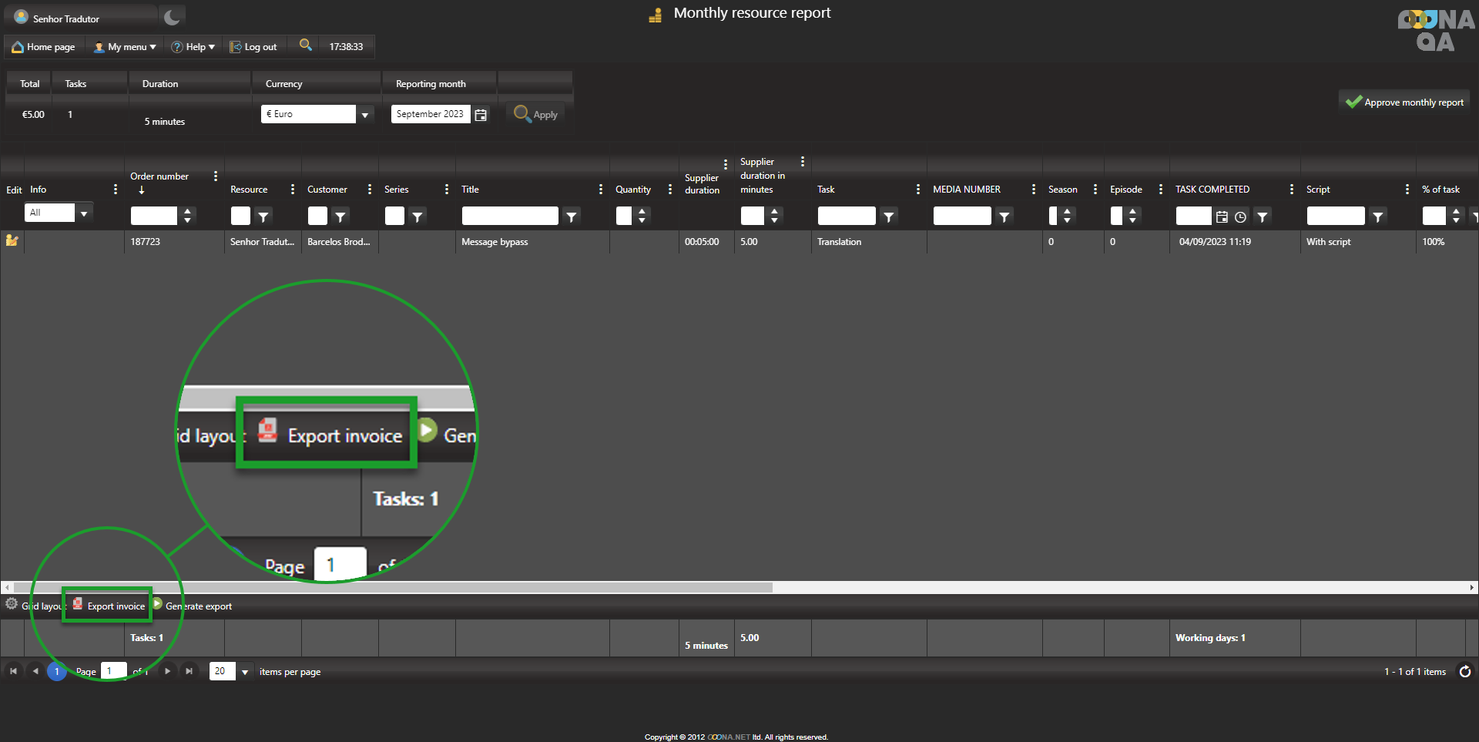Open the Reporting month calendar picker
The height and width of the screenshot is (742, 1479).
[481, 115]
